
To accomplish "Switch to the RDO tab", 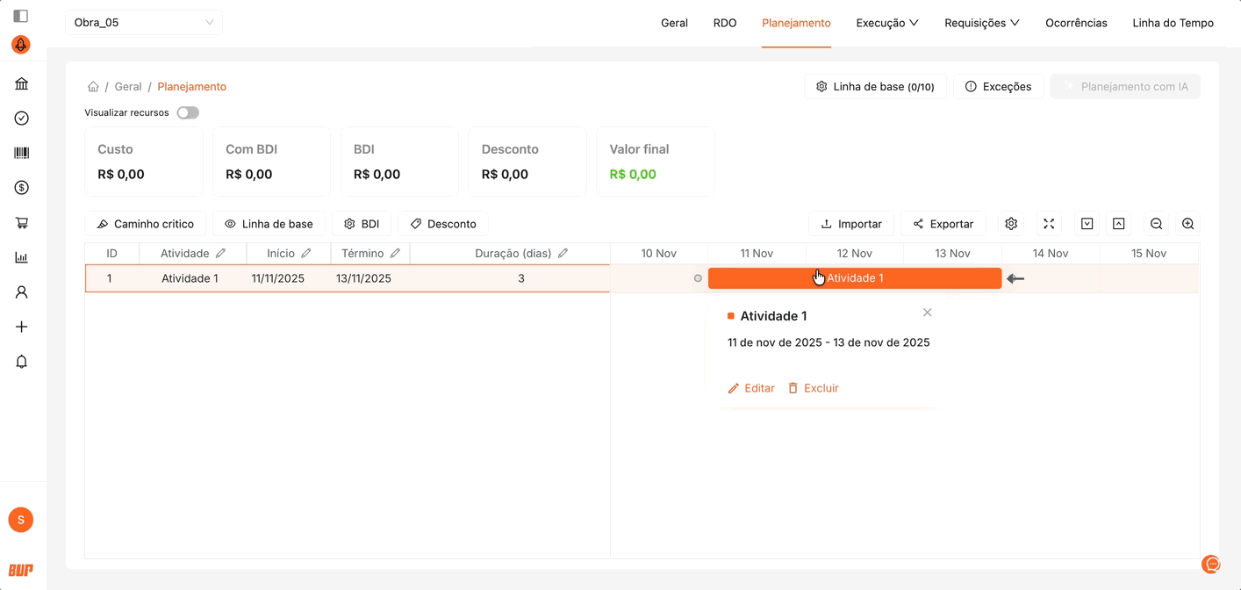I will tap(725, 23).
